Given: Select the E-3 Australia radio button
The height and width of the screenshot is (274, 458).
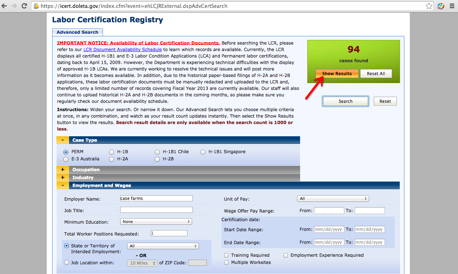Looking at the screenshot, I should tap(66, 159).
